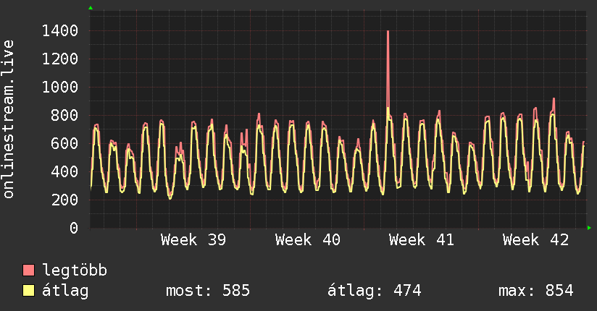Click the 'átlag: 474' statistic value

(375, 291)
